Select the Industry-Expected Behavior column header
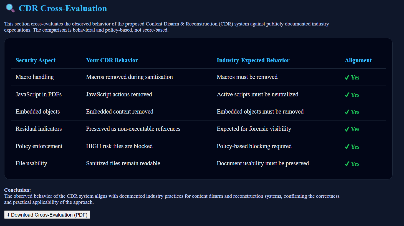 click(x=253, y=60)
